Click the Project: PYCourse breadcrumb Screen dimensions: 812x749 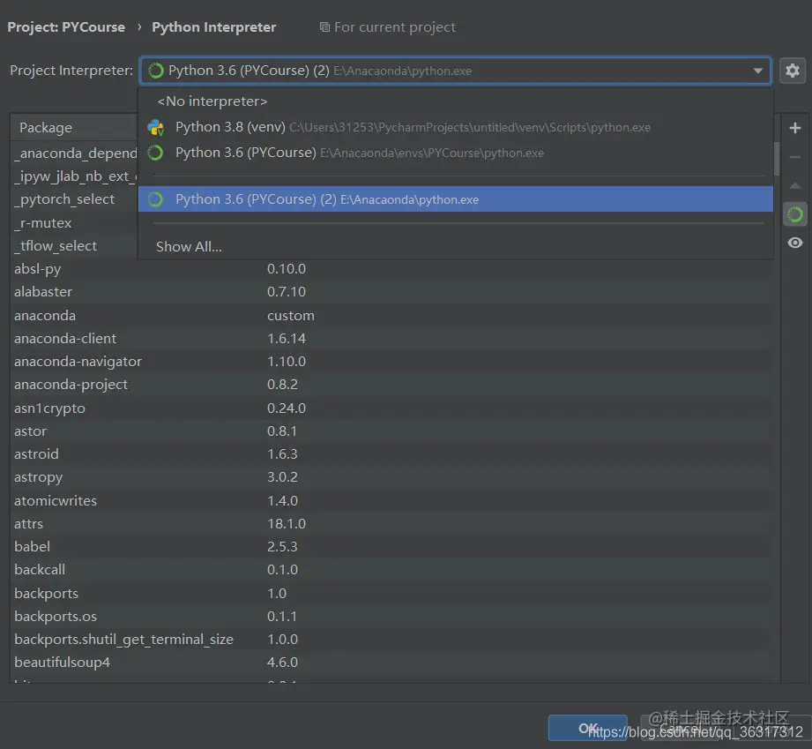click(66, 27)
